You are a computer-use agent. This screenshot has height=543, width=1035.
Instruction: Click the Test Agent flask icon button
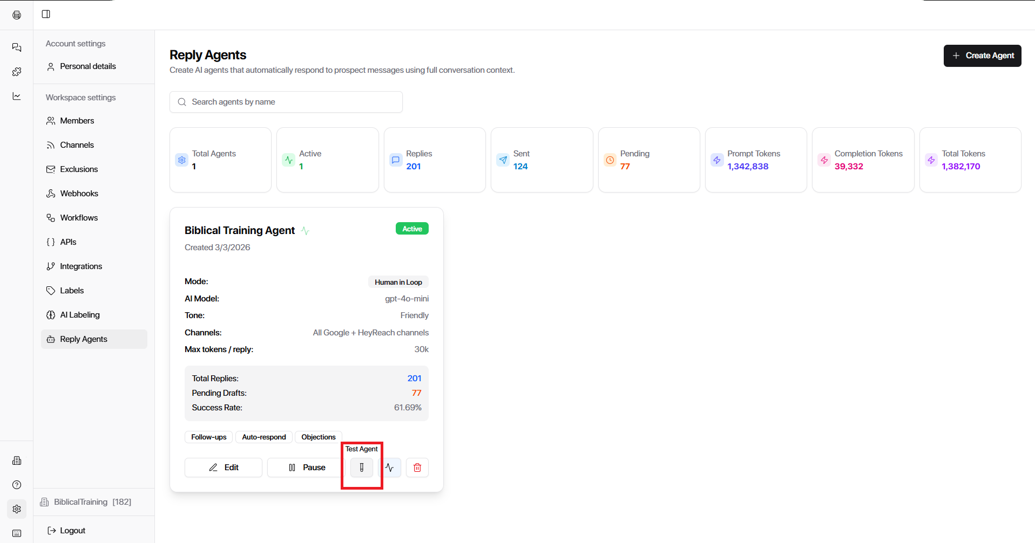coord(361,468)
